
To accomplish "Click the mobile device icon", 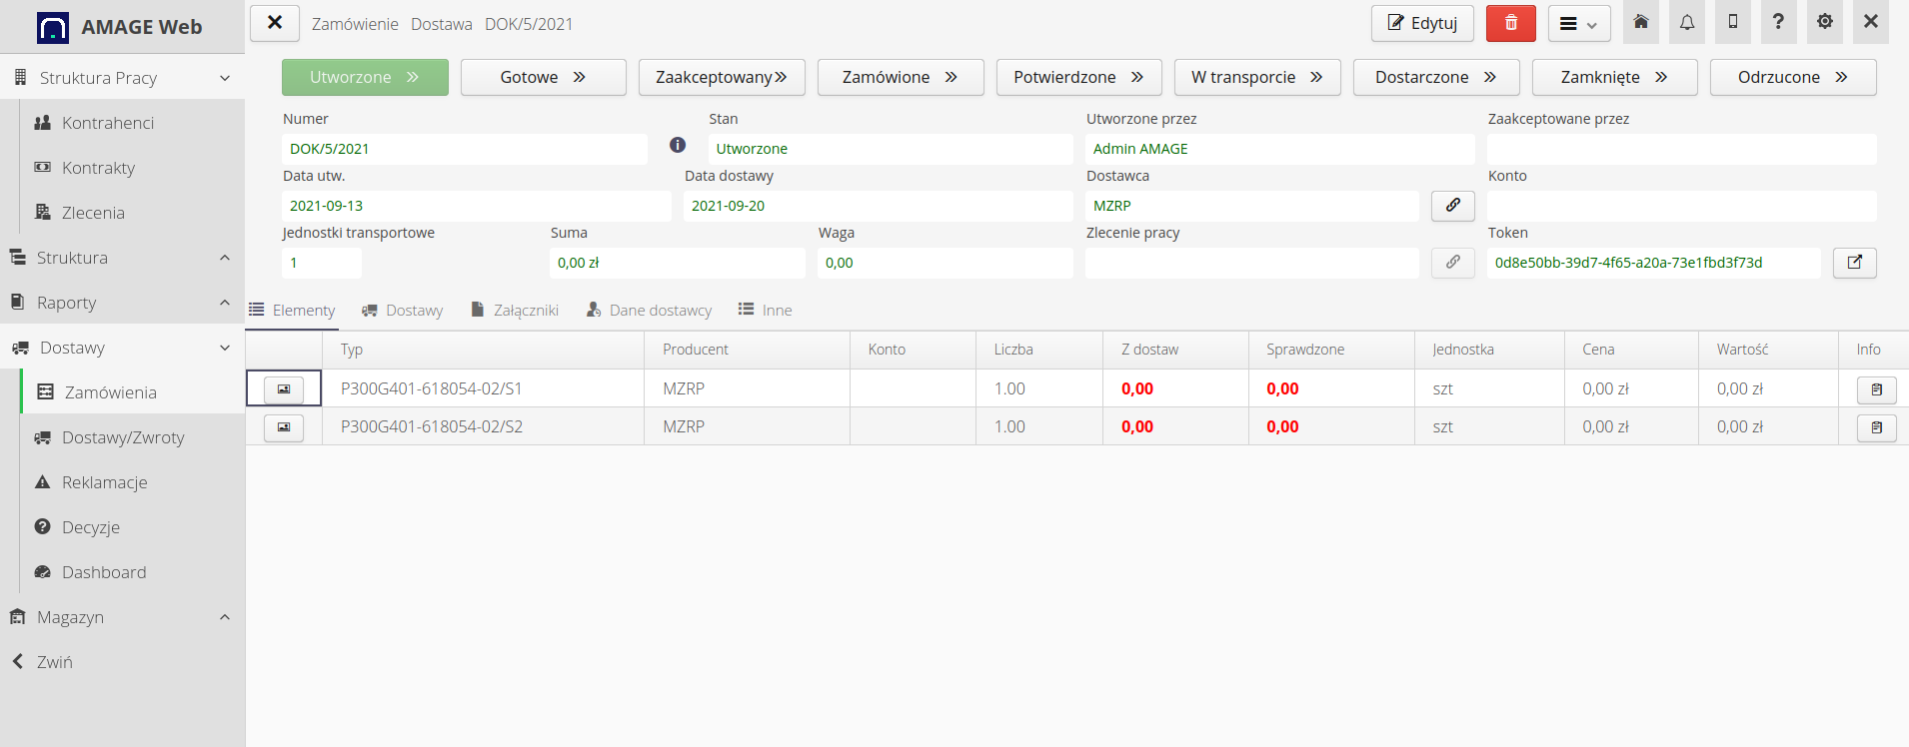I will (x=1733, y=23).
